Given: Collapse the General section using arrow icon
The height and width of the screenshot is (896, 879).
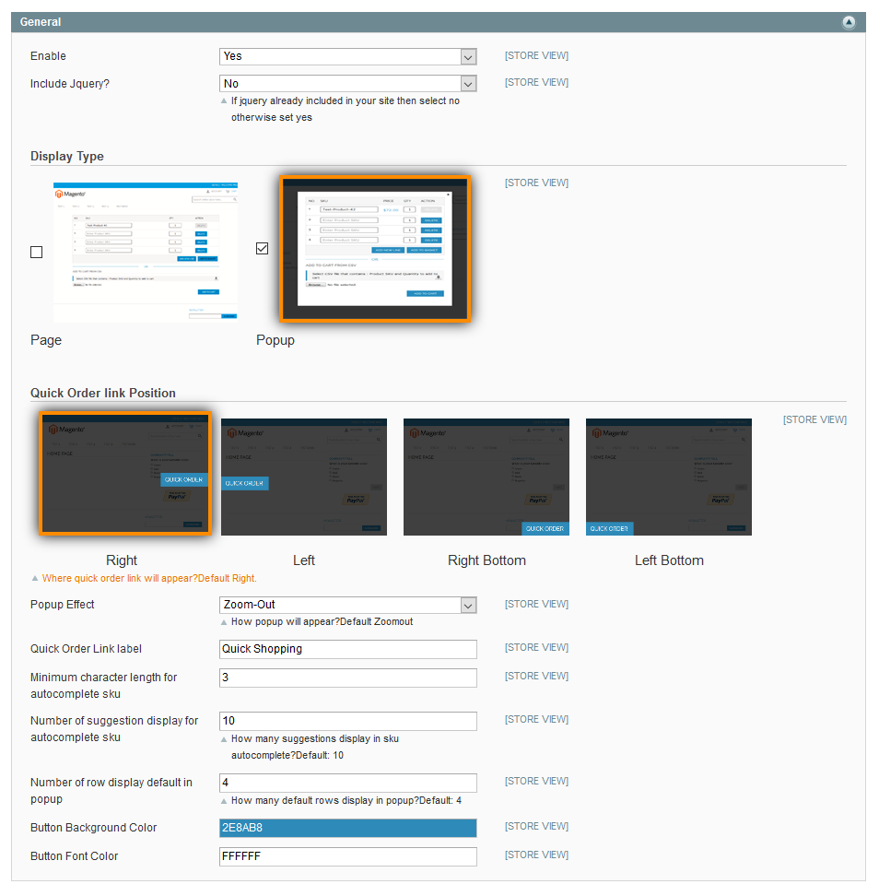Looking at the screenshot, I should pos(849,22).
